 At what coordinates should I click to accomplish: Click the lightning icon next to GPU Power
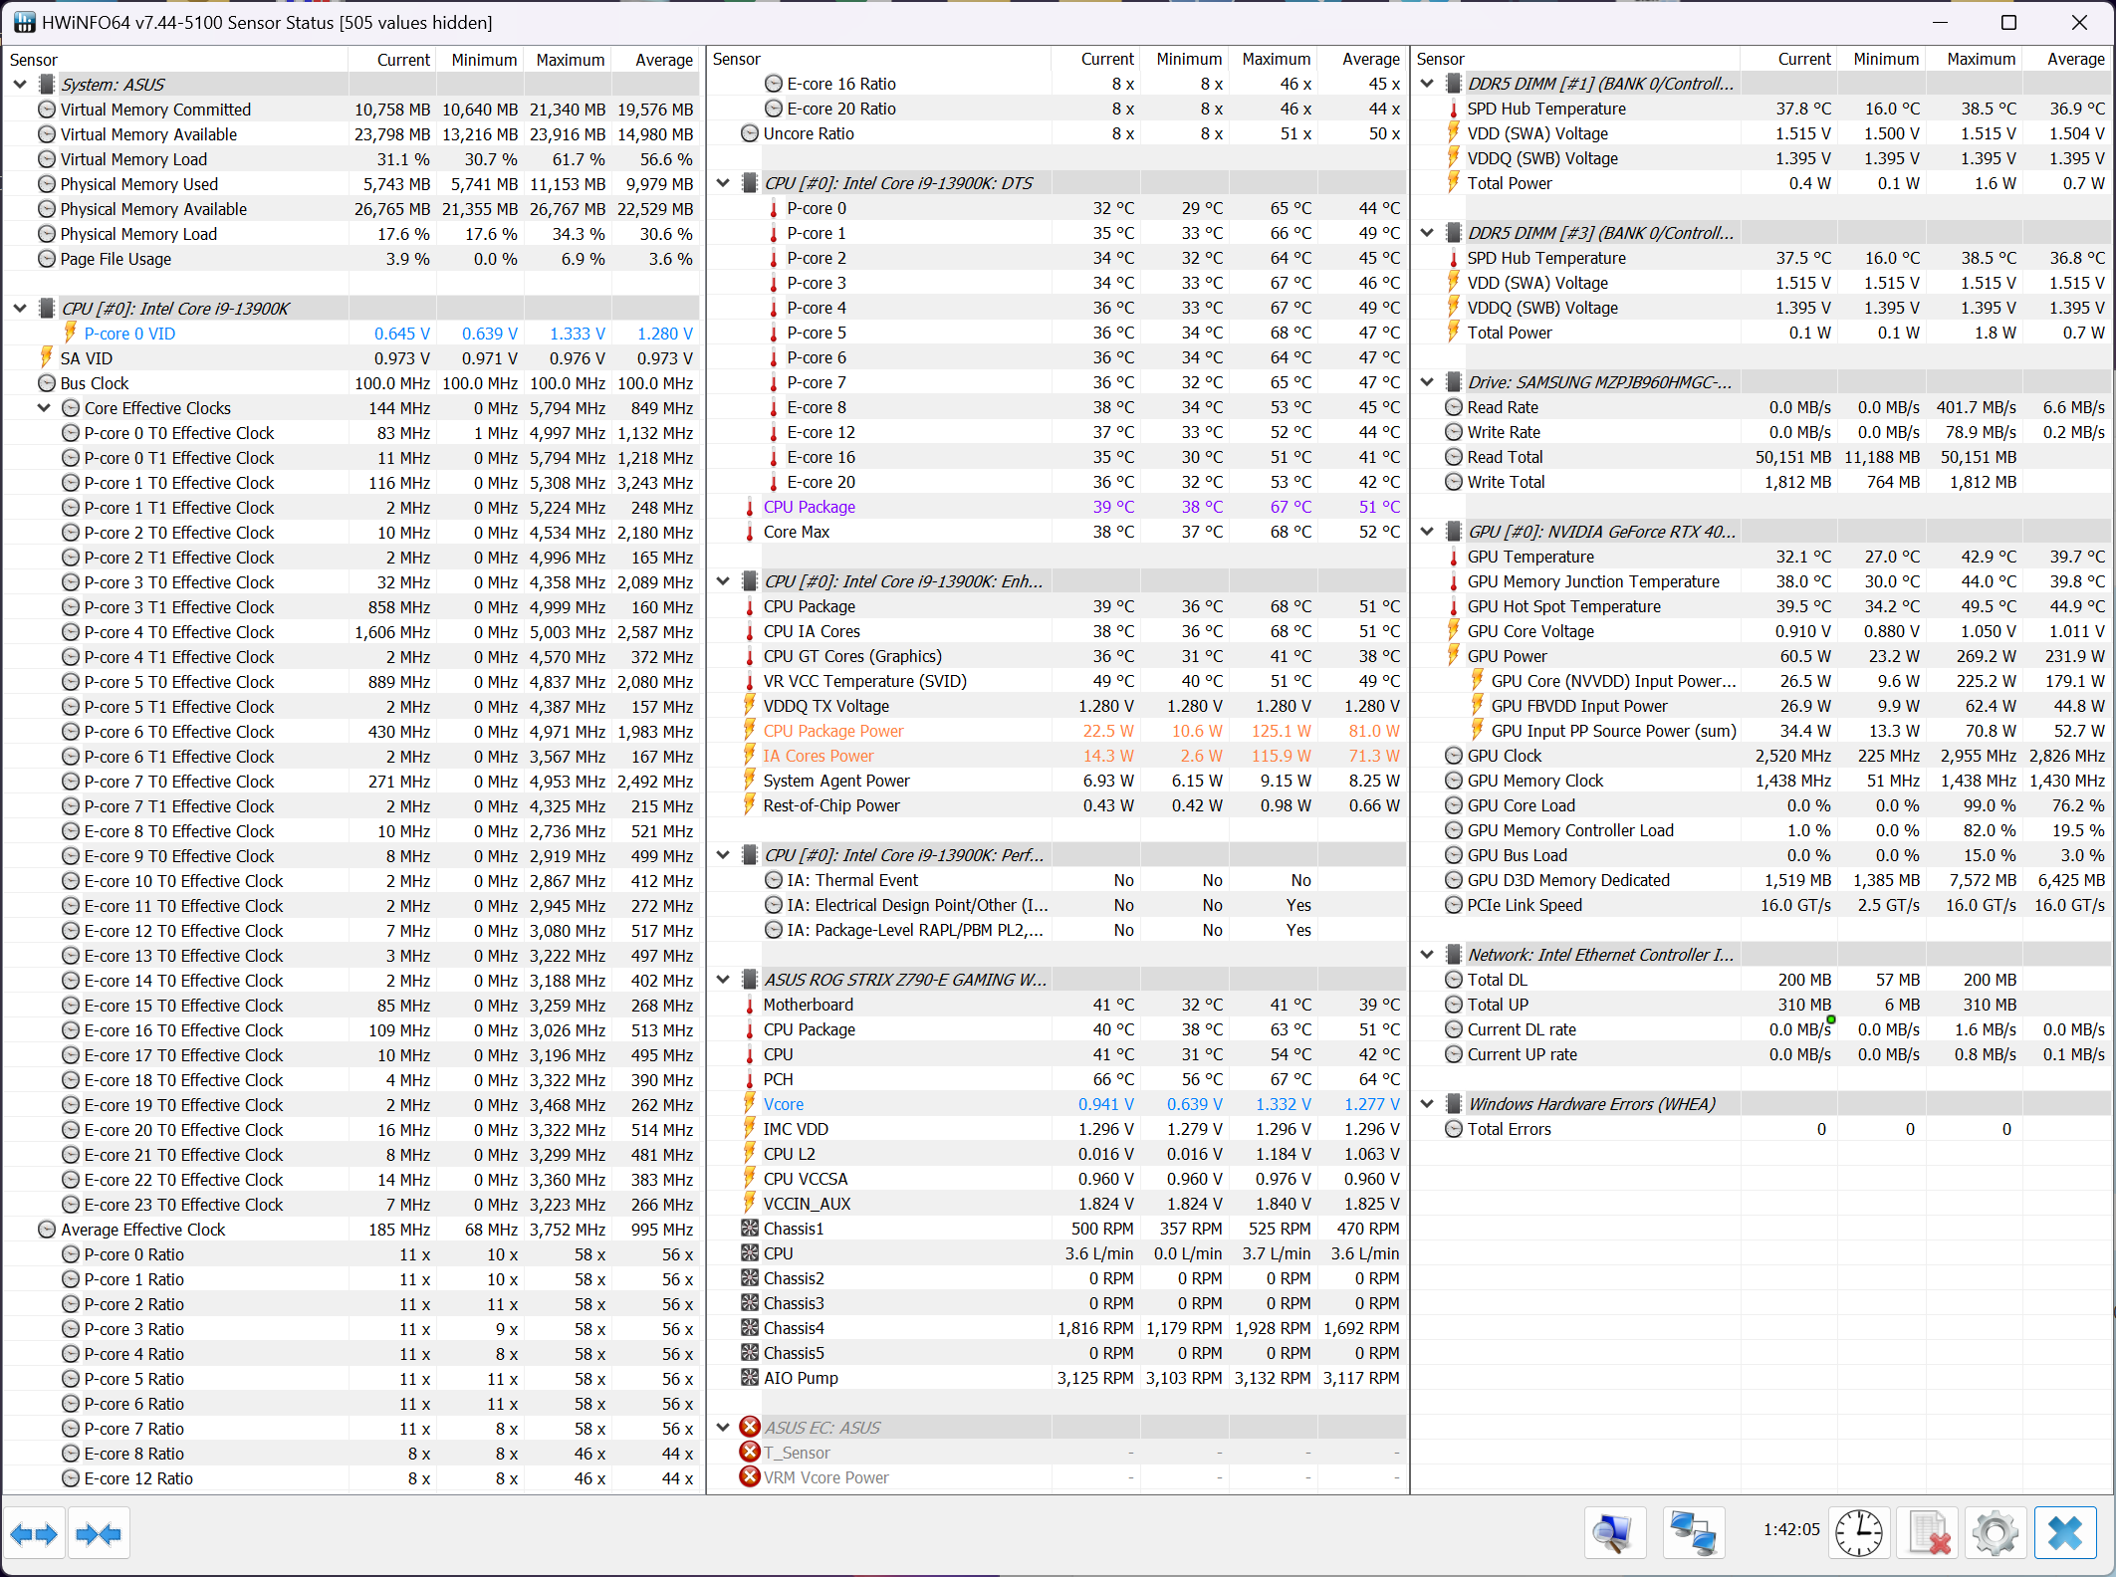1454,656
